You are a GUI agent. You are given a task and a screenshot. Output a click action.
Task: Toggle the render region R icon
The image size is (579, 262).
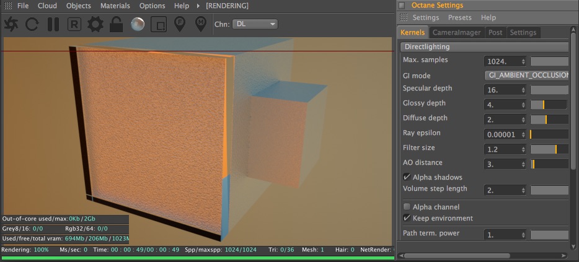(x=74, y=24)
